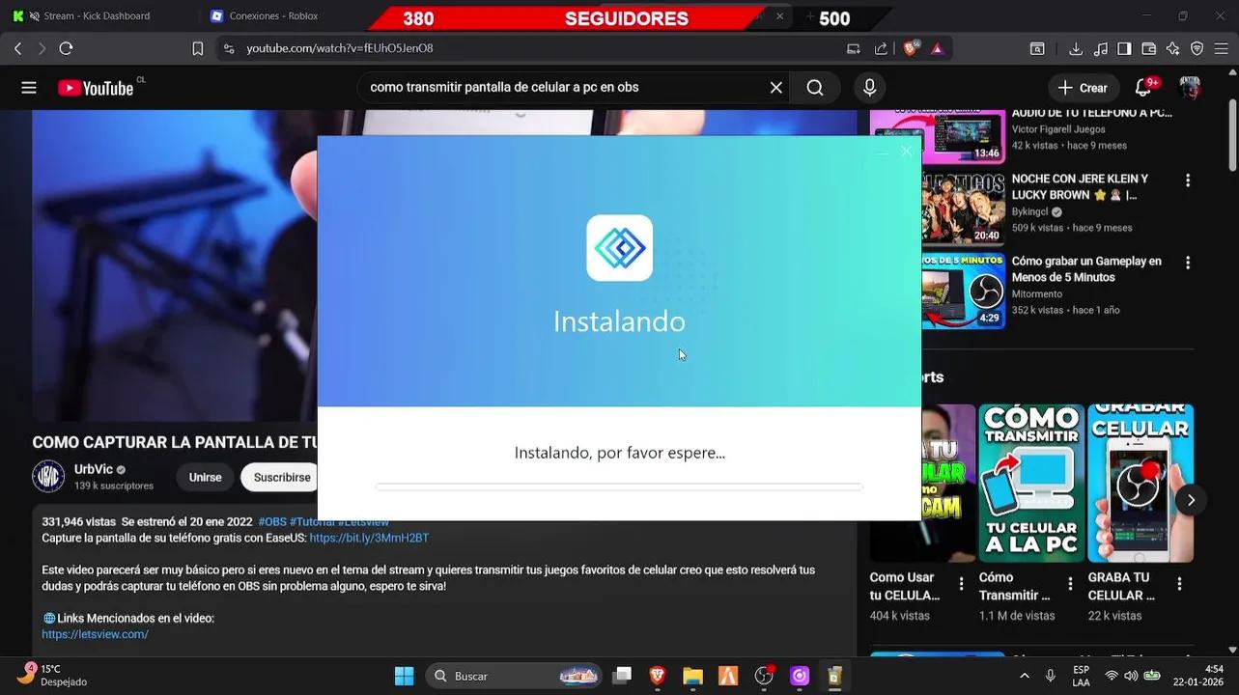
Task: Open YouTube notifications bell
Action: (x=1142, y=87)
